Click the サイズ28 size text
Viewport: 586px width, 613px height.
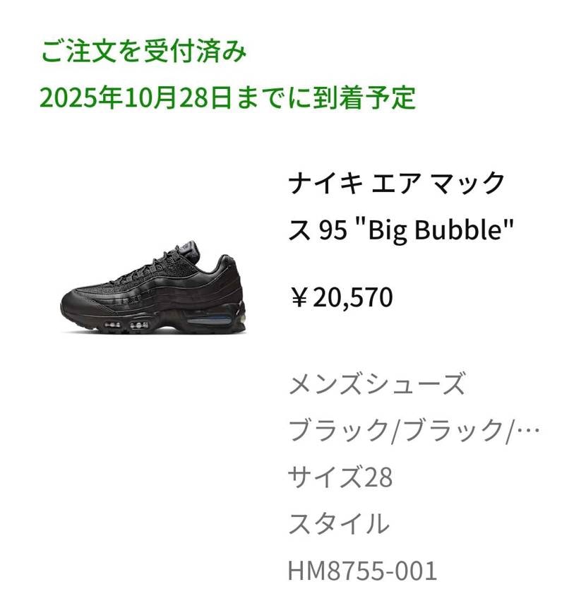(x=340, y=477)
